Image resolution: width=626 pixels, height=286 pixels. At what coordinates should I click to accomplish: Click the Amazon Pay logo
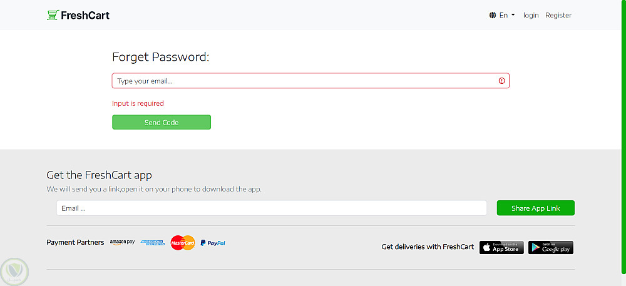click(122, 242)
